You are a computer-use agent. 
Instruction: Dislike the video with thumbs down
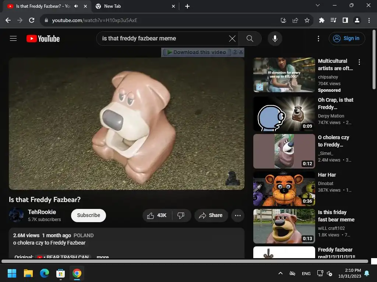[181, 215]
